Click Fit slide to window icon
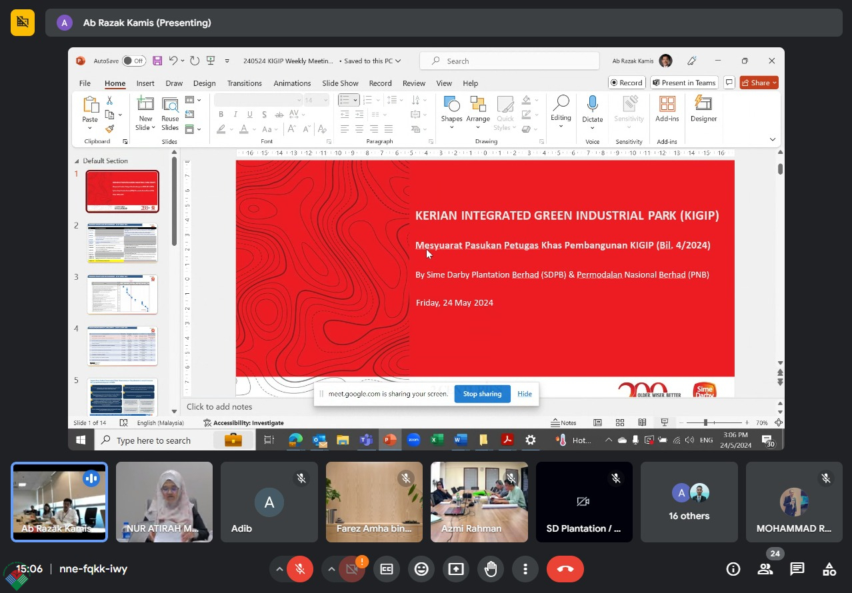Screen dimensions: 852x593 779,422
